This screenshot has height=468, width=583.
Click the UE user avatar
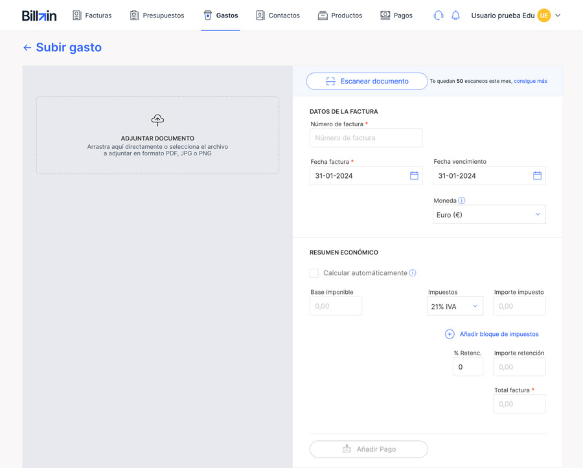pos(544,16)
